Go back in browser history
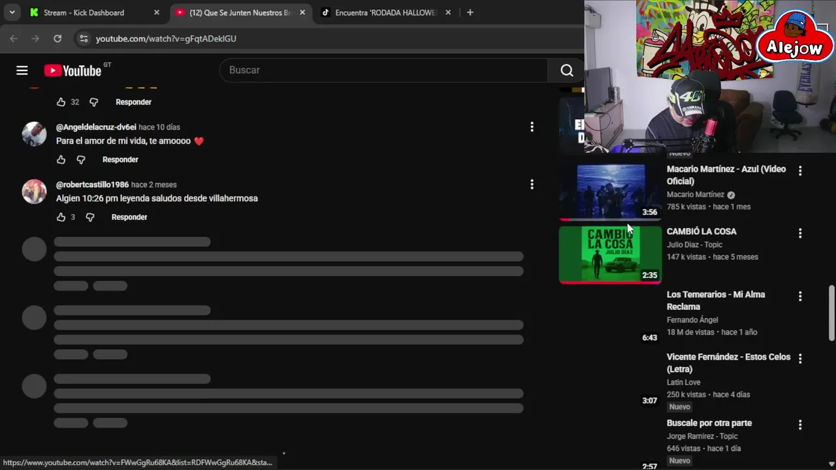 pyautogui.click(x=14, y=39)
